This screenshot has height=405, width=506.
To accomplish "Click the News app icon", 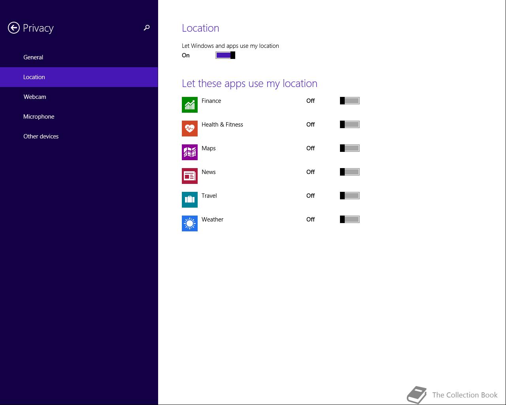I will click(x=190, y=176).
